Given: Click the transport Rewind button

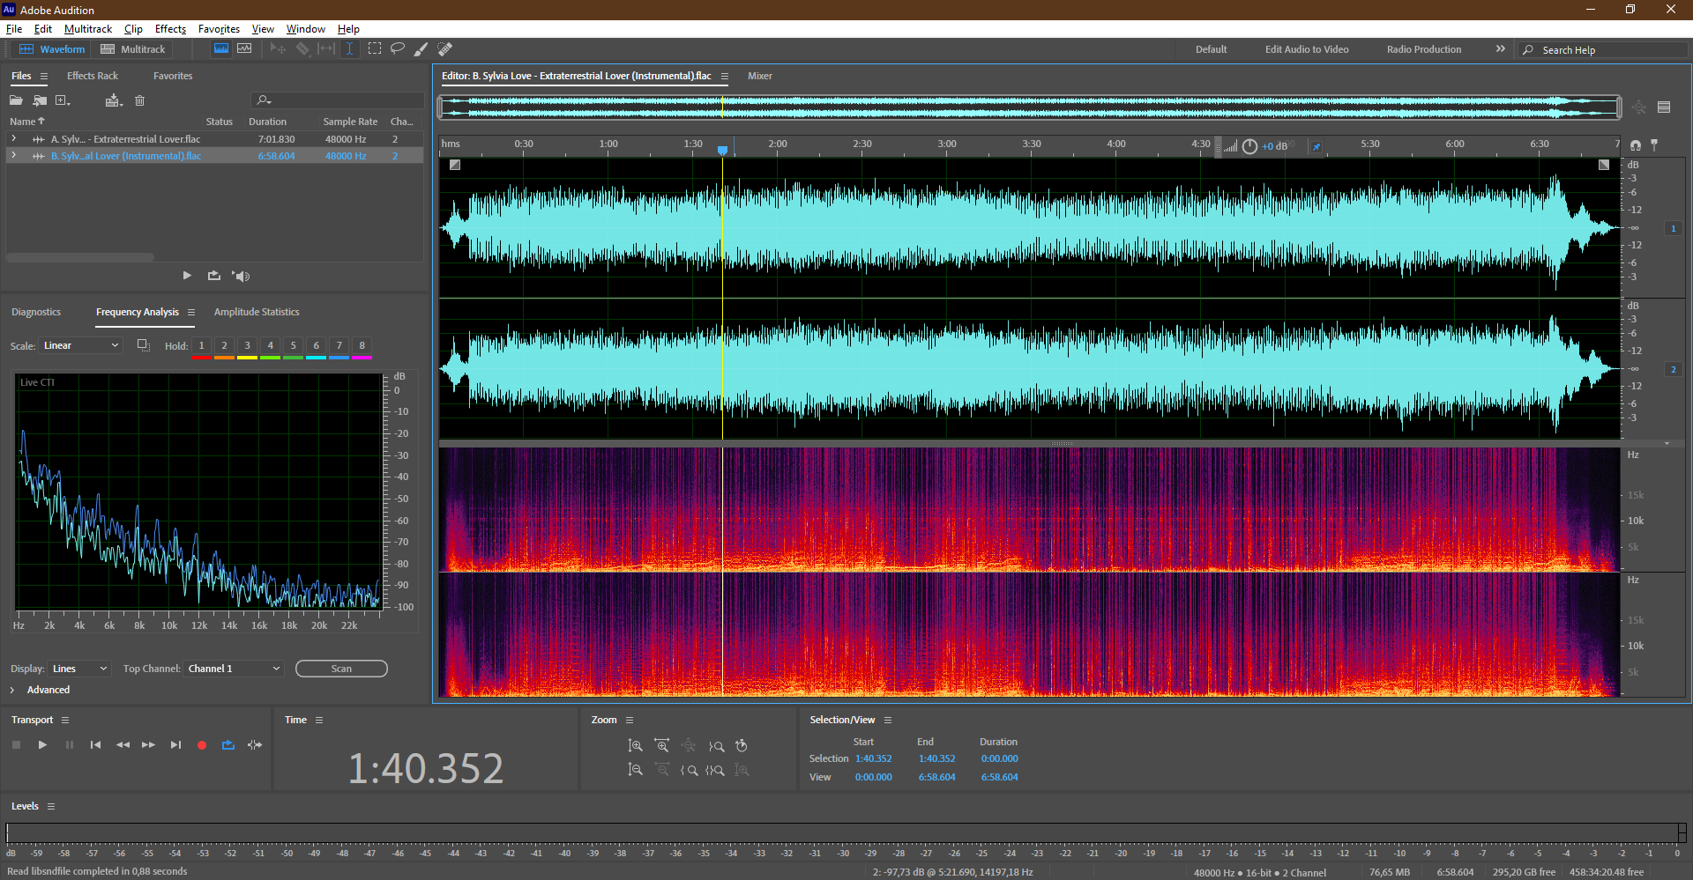Looking at the screenshot, I should pyautogui.click(x=123, y=745).
